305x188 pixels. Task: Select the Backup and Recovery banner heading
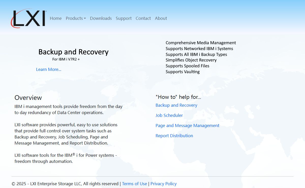point(73,52)
